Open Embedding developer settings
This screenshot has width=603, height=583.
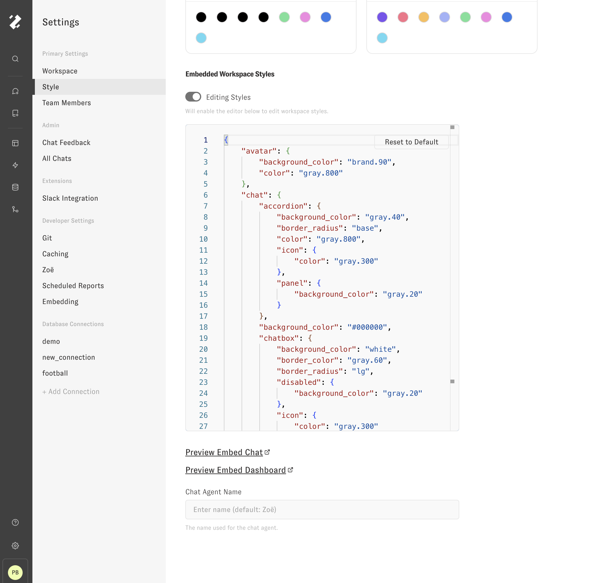[99, 302]
